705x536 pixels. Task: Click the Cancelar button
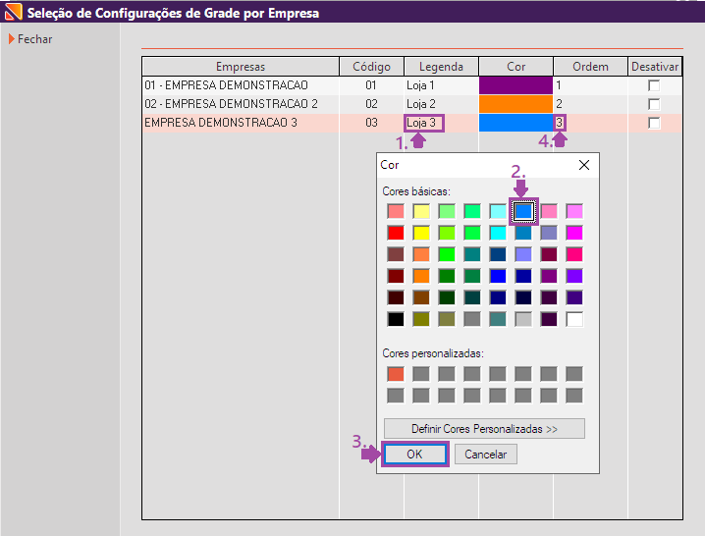pos(486,455)
